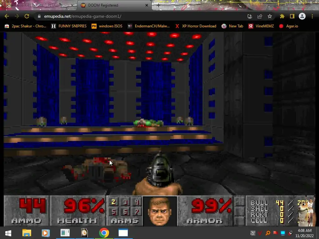Click the install app icon in address bar
The height and width of the screenshot is (239, 319).
[x=250, y=16]
